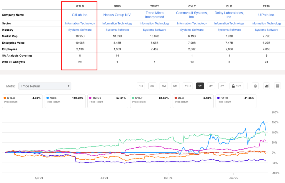
Task: Select the 1Y time range
Action: 200,86
